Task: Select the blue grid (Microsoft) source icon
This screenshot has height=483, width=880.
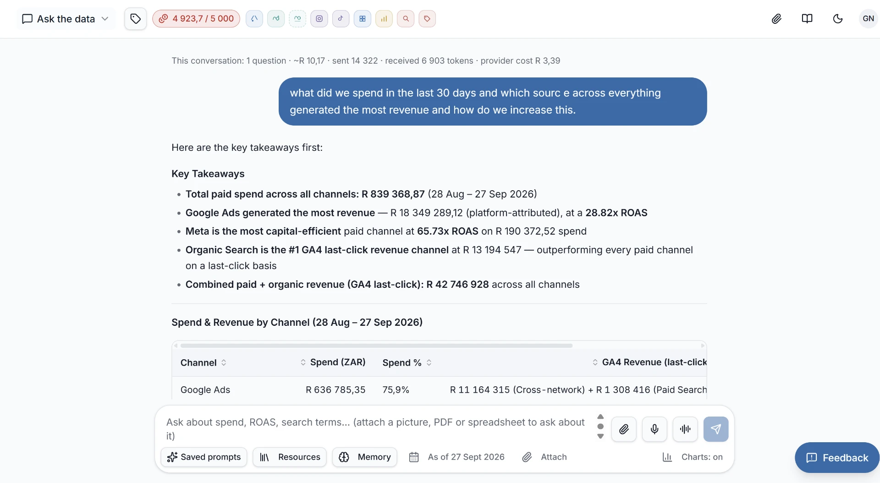Action: [363, 19]
